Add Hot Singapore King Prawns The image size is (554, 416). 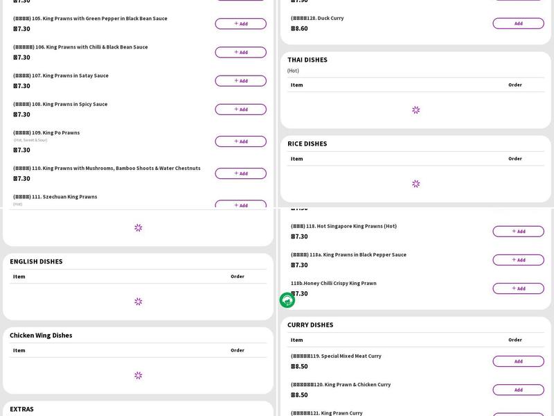pyautogui.click(x=518, y=232)
